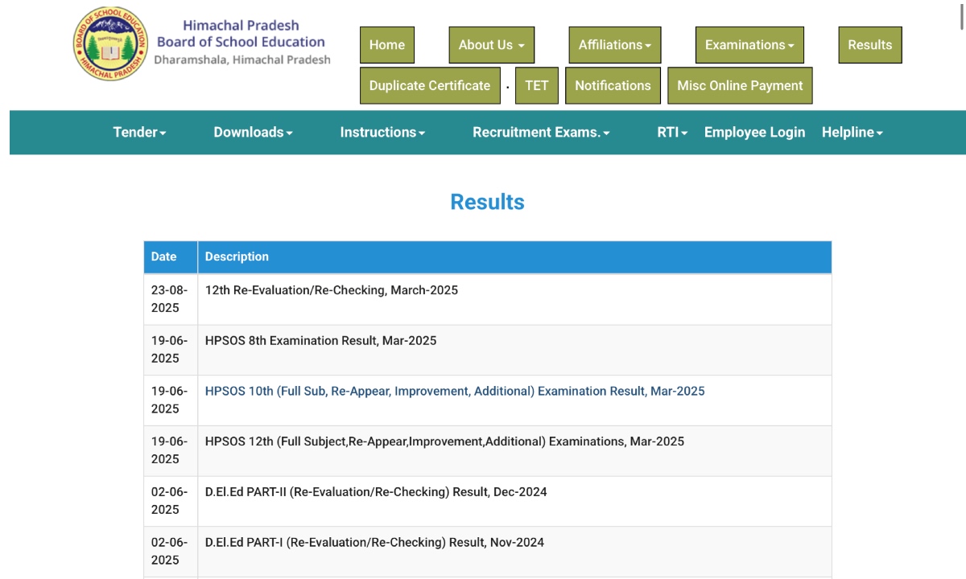Select the date cell of D.El.Ed PART-I row
966x579 pixels.
(x=171, y=552)
